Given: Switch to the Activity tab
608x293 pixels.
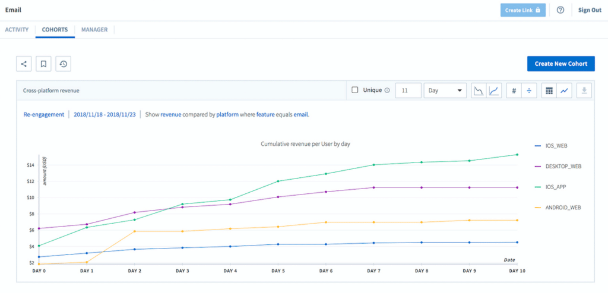Looking at the screenshot, I should (17, 30).
